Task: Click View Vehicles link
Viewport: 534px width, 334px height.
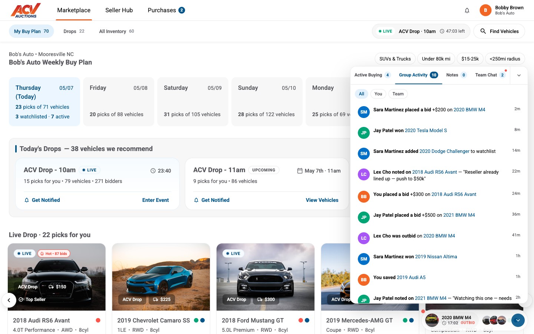Action: (322, 200)
